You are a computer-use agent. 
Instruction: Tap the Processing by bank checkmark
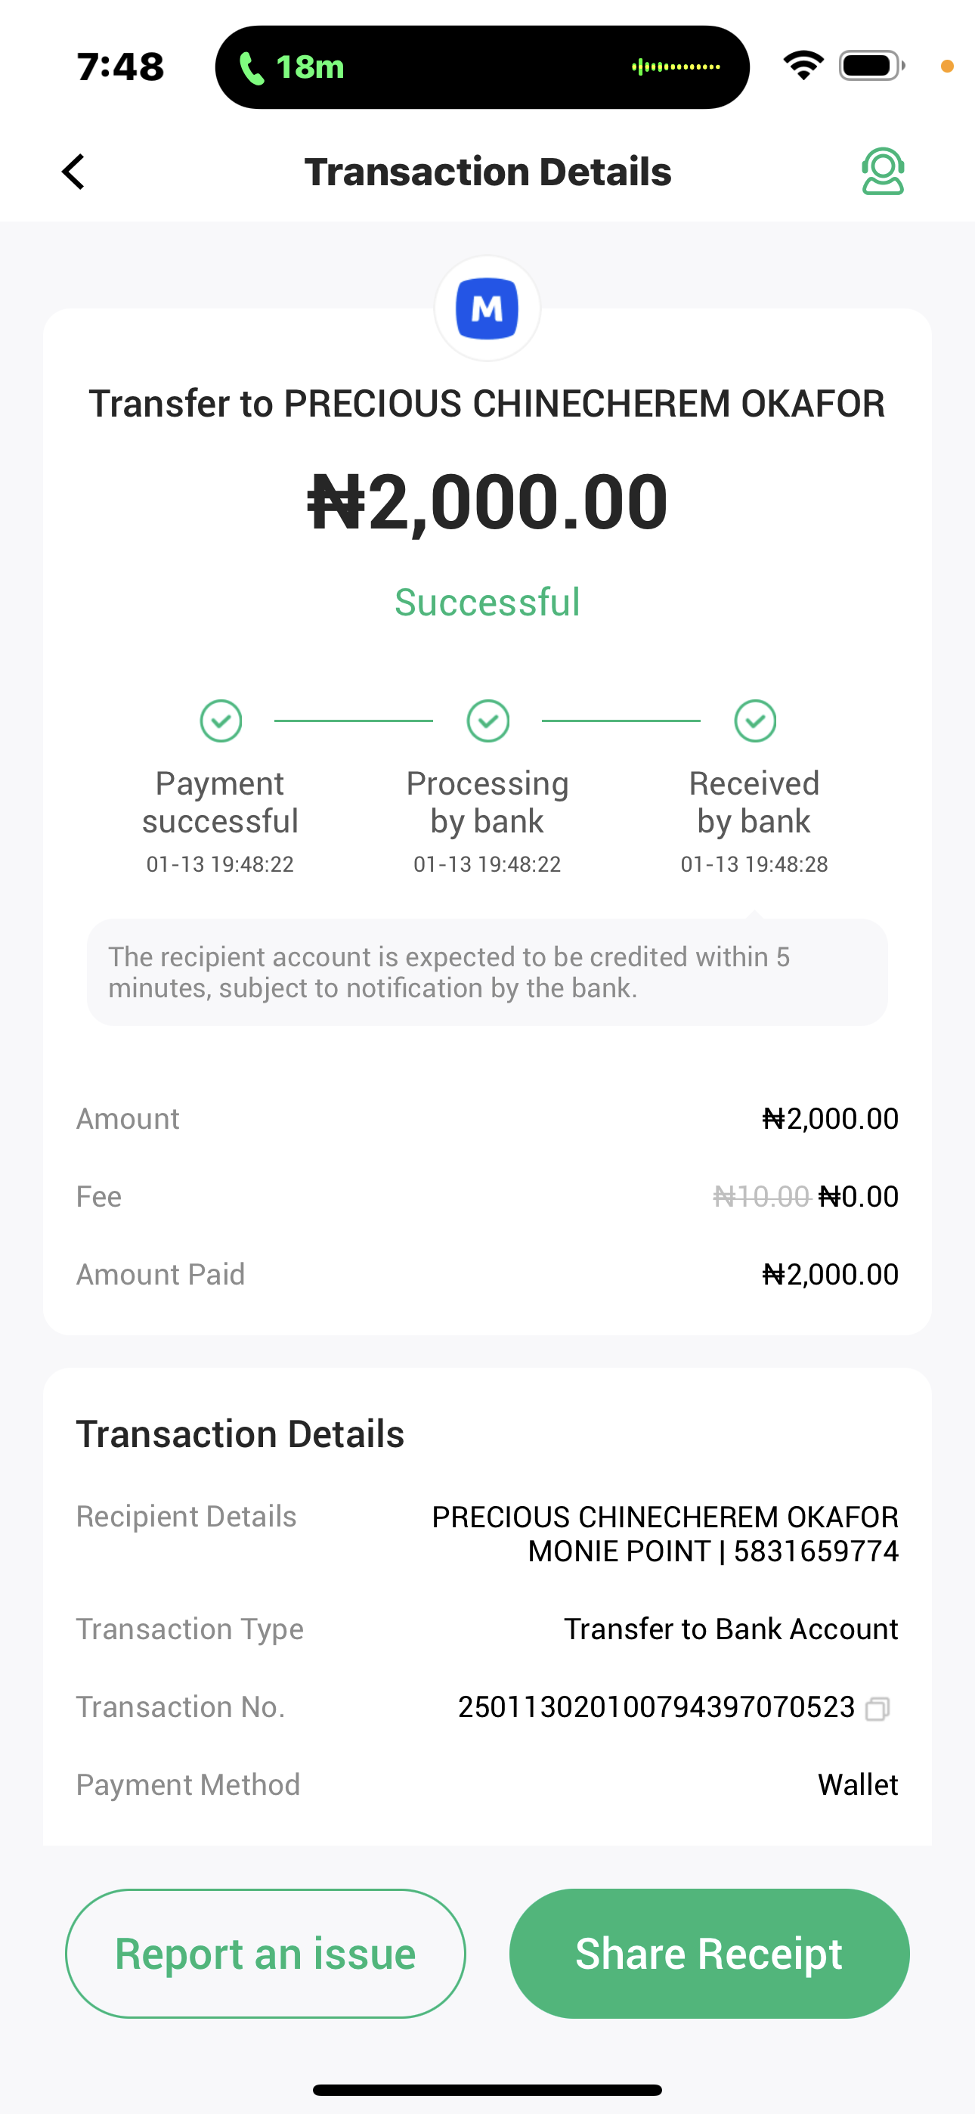click(487, 721)
